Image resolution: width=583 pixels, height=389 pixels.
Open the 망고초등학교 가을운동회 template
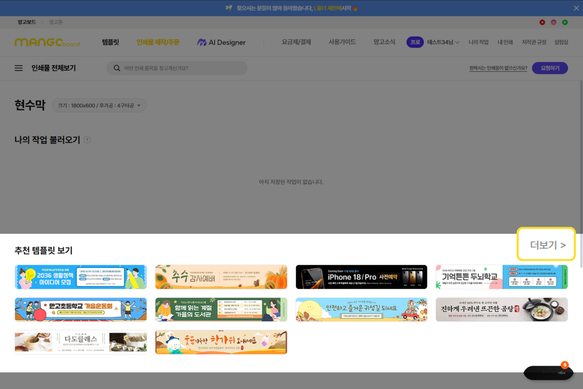[81, 310]
